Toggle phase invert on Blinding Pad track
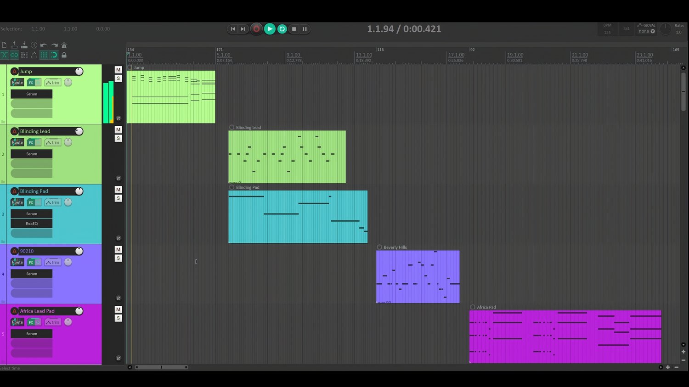Screen dimensions: 689x387 pos(118,238)
